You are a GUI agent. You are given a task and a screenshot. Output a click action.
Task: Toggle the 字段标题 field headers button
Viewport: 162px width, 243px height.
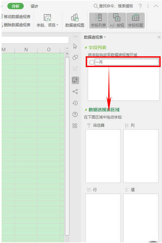click(x=135, y=21)
